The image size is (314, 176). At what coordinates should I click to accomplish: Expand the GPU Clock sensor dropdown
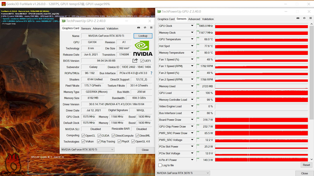192,26
